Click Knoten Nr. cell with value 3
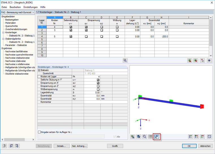This screenshot has height=154, width=215. [55, 30]
